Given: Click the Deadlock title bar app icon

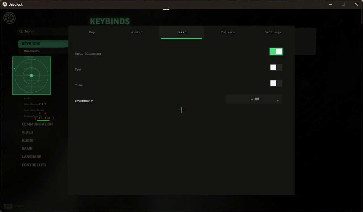Looking at the screenshot, I should [5, 4].
